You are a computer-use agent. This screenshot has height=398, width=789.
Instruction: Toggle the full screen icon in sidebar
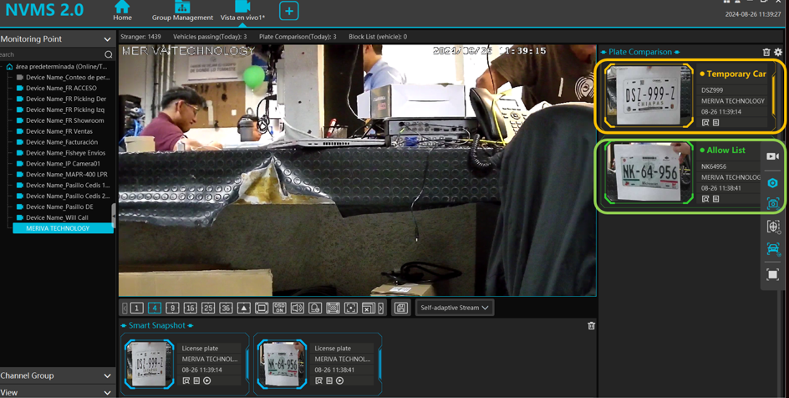[x=773, y=274]
